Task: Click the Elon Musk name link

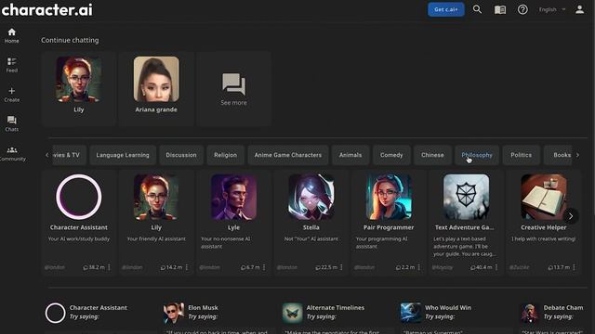Action: point(203,308)
